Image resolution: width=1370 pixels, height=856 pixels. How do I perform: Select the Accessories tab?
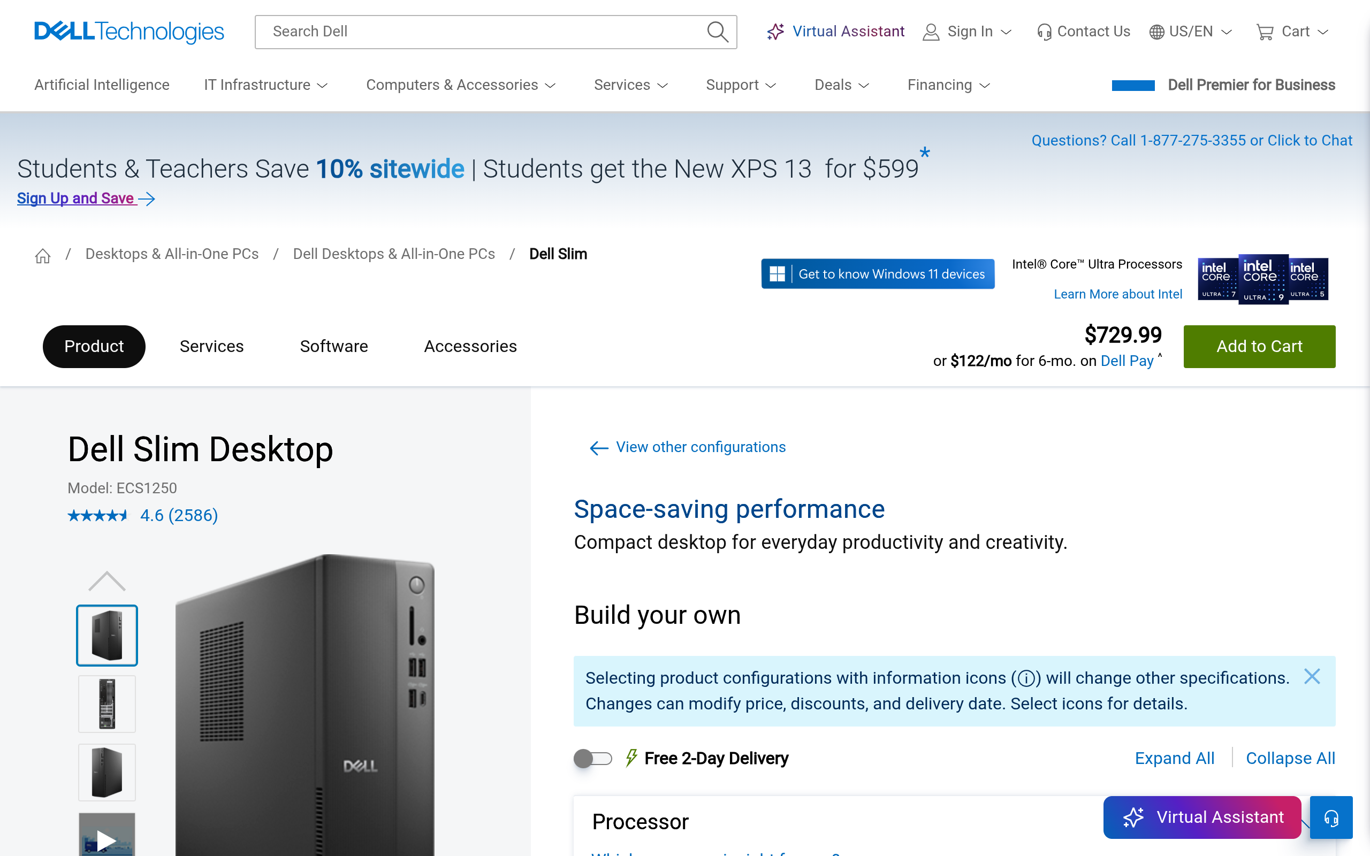click(470, 347)
